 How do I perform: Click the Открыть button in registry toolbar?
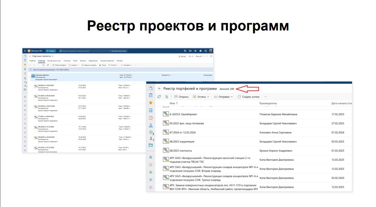[x=181, y=97]
